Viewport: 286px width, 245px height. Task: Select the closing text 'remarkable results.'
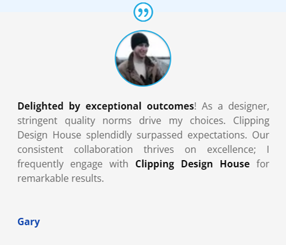[x=61, y=179]
